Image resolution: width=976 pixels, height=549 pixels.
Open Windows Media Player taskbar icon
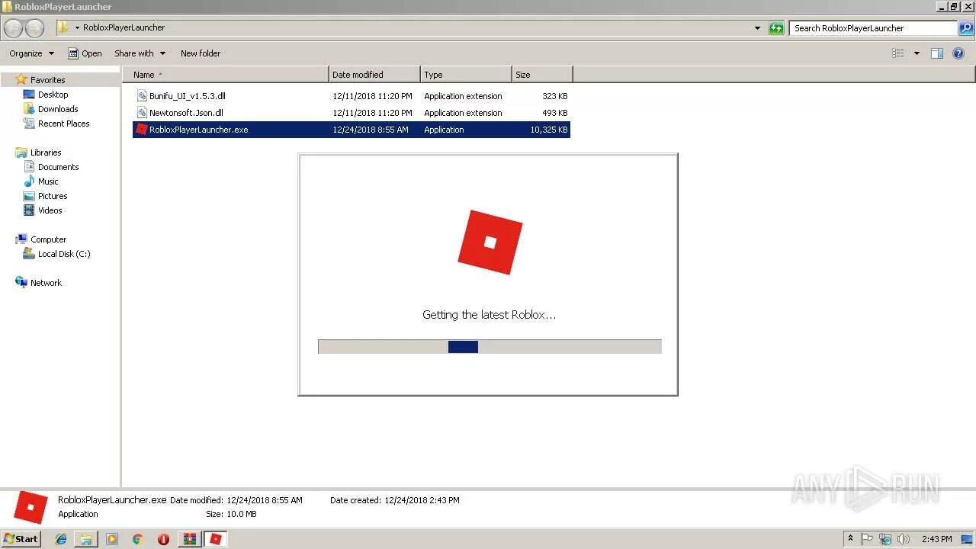(112, 539)
